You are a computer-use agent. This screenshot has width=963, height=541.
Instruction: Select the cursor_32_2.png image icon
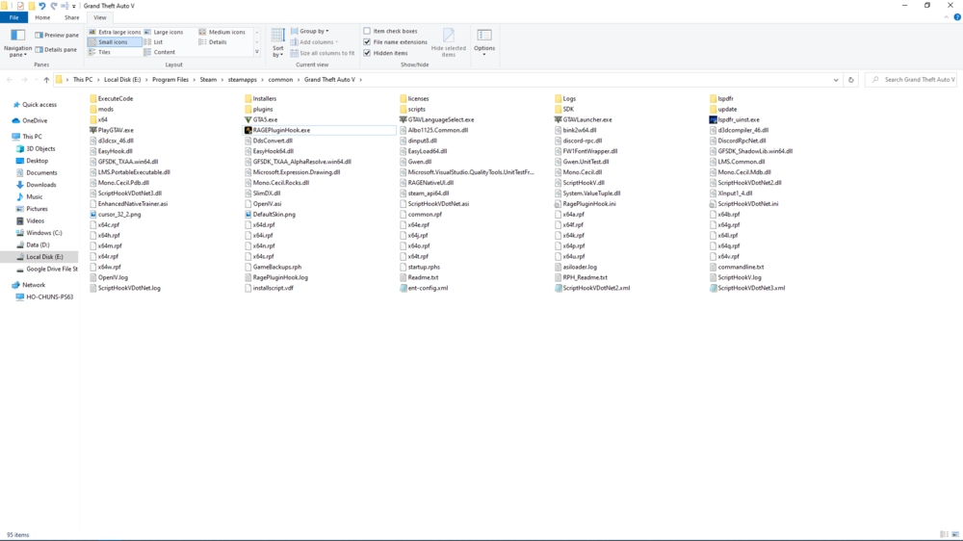pos(93,215)
